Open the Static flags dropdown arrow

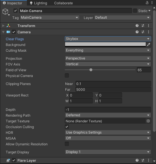coord(149,11)
